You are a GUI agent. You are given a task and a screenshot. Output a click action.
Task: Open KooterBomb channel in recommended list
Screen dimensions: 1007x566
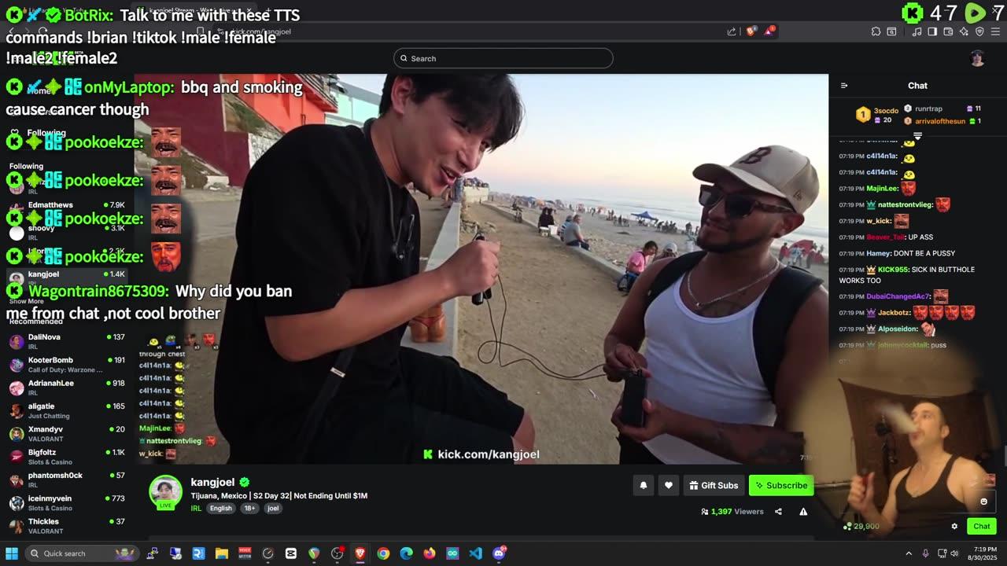pos(67,364)
